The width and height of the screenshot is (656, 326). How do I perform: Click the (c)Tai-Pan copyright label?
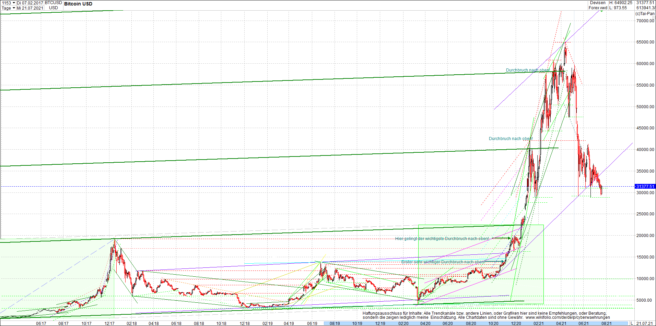645,14
